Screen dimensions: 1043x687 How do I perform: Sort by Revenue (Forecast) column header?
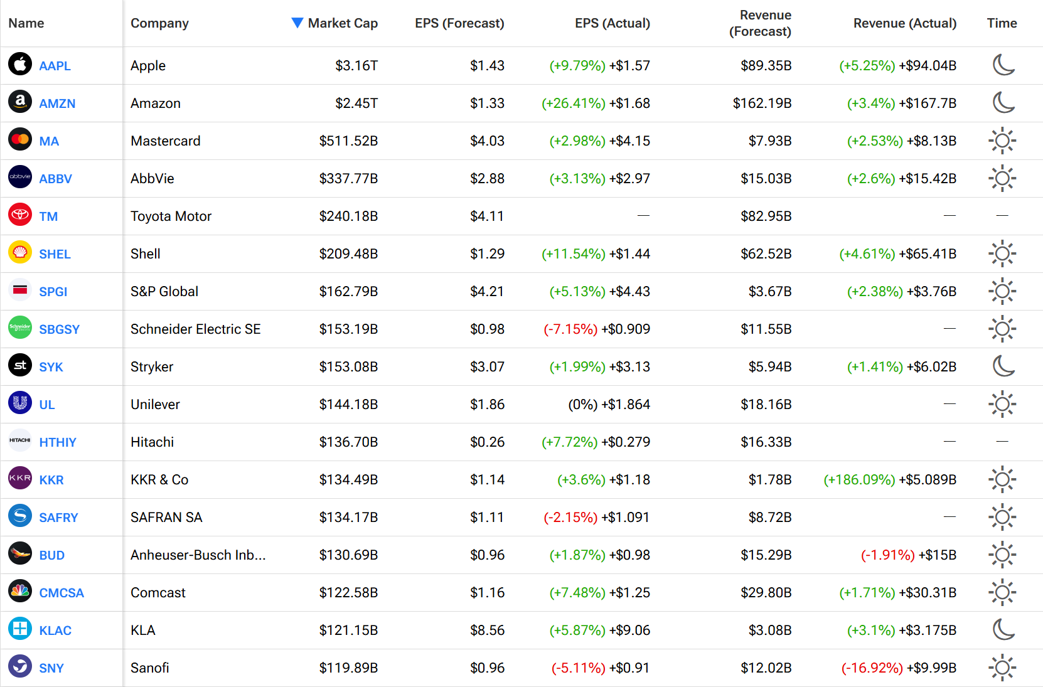(x=760, y=23)
